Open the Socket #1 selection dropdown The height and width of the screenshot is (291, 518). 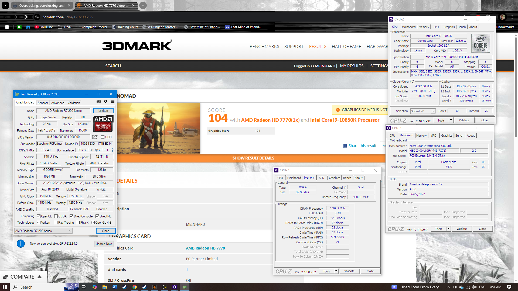click(423, 111)
